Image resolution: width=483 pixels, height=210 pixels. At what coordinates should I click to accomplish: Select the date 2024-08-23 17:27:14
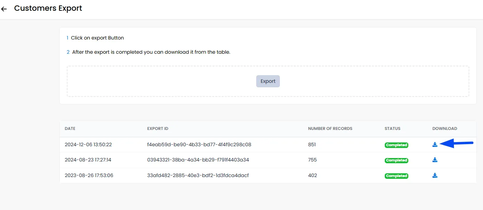(x=88, y=160)
